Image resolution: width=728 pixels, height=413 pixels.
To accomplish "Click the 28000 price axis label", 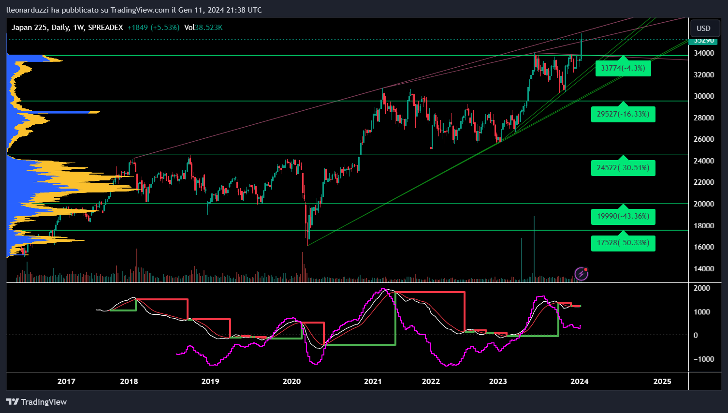I will [704, 118].
